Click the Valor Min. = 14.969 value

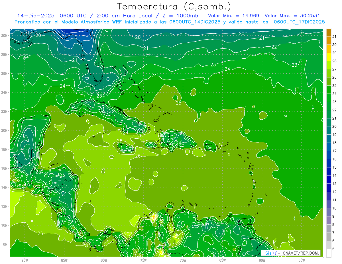pyautogui.click(x=234, y=15)
